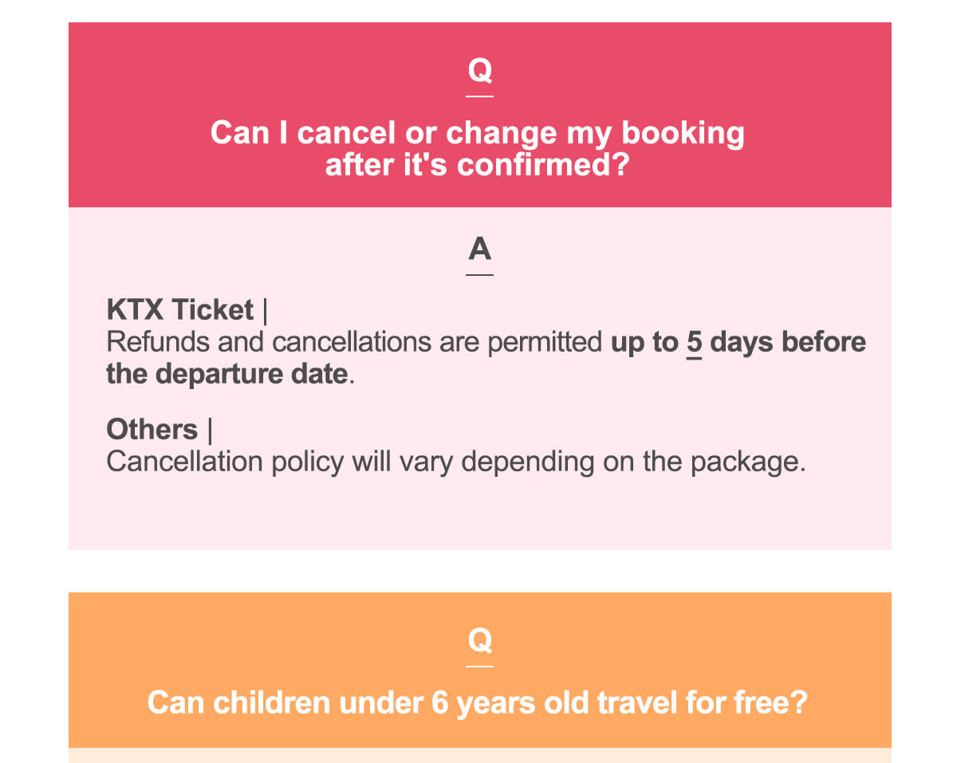
Task: Expand the children under 6 travel question
Action: (x=477, y=703)
